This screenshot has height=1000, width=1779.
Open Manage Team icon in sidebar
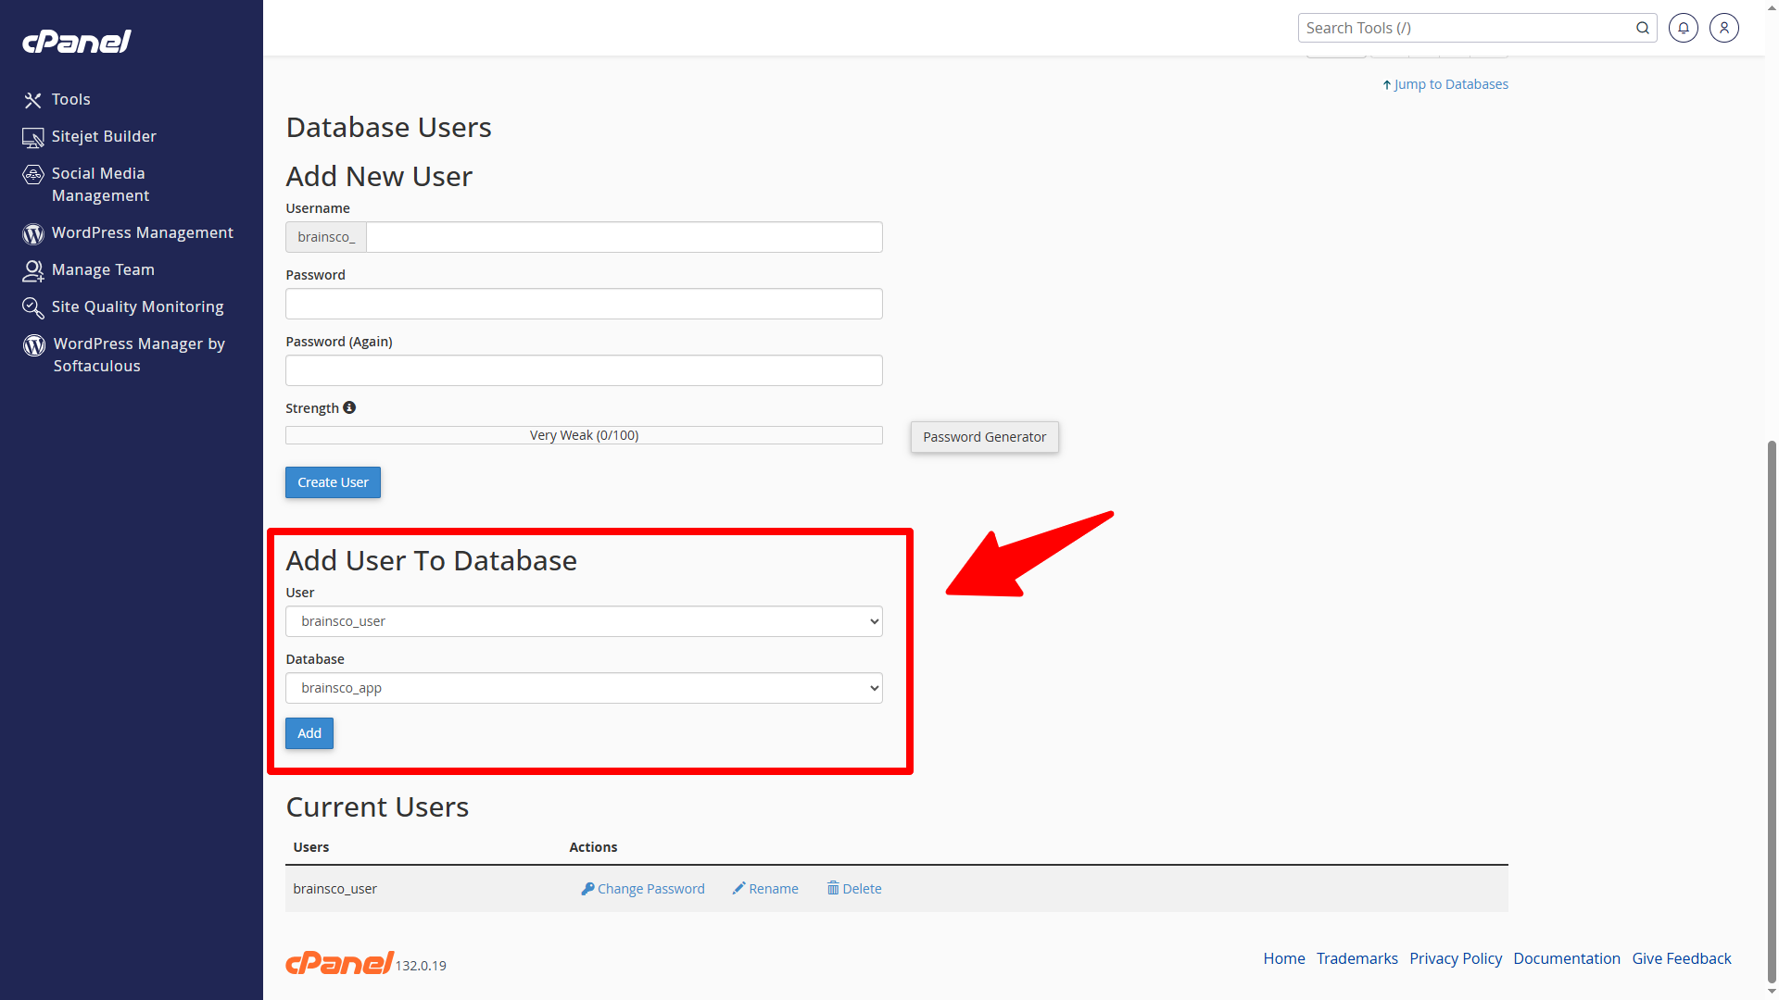[x=33, y=270]
